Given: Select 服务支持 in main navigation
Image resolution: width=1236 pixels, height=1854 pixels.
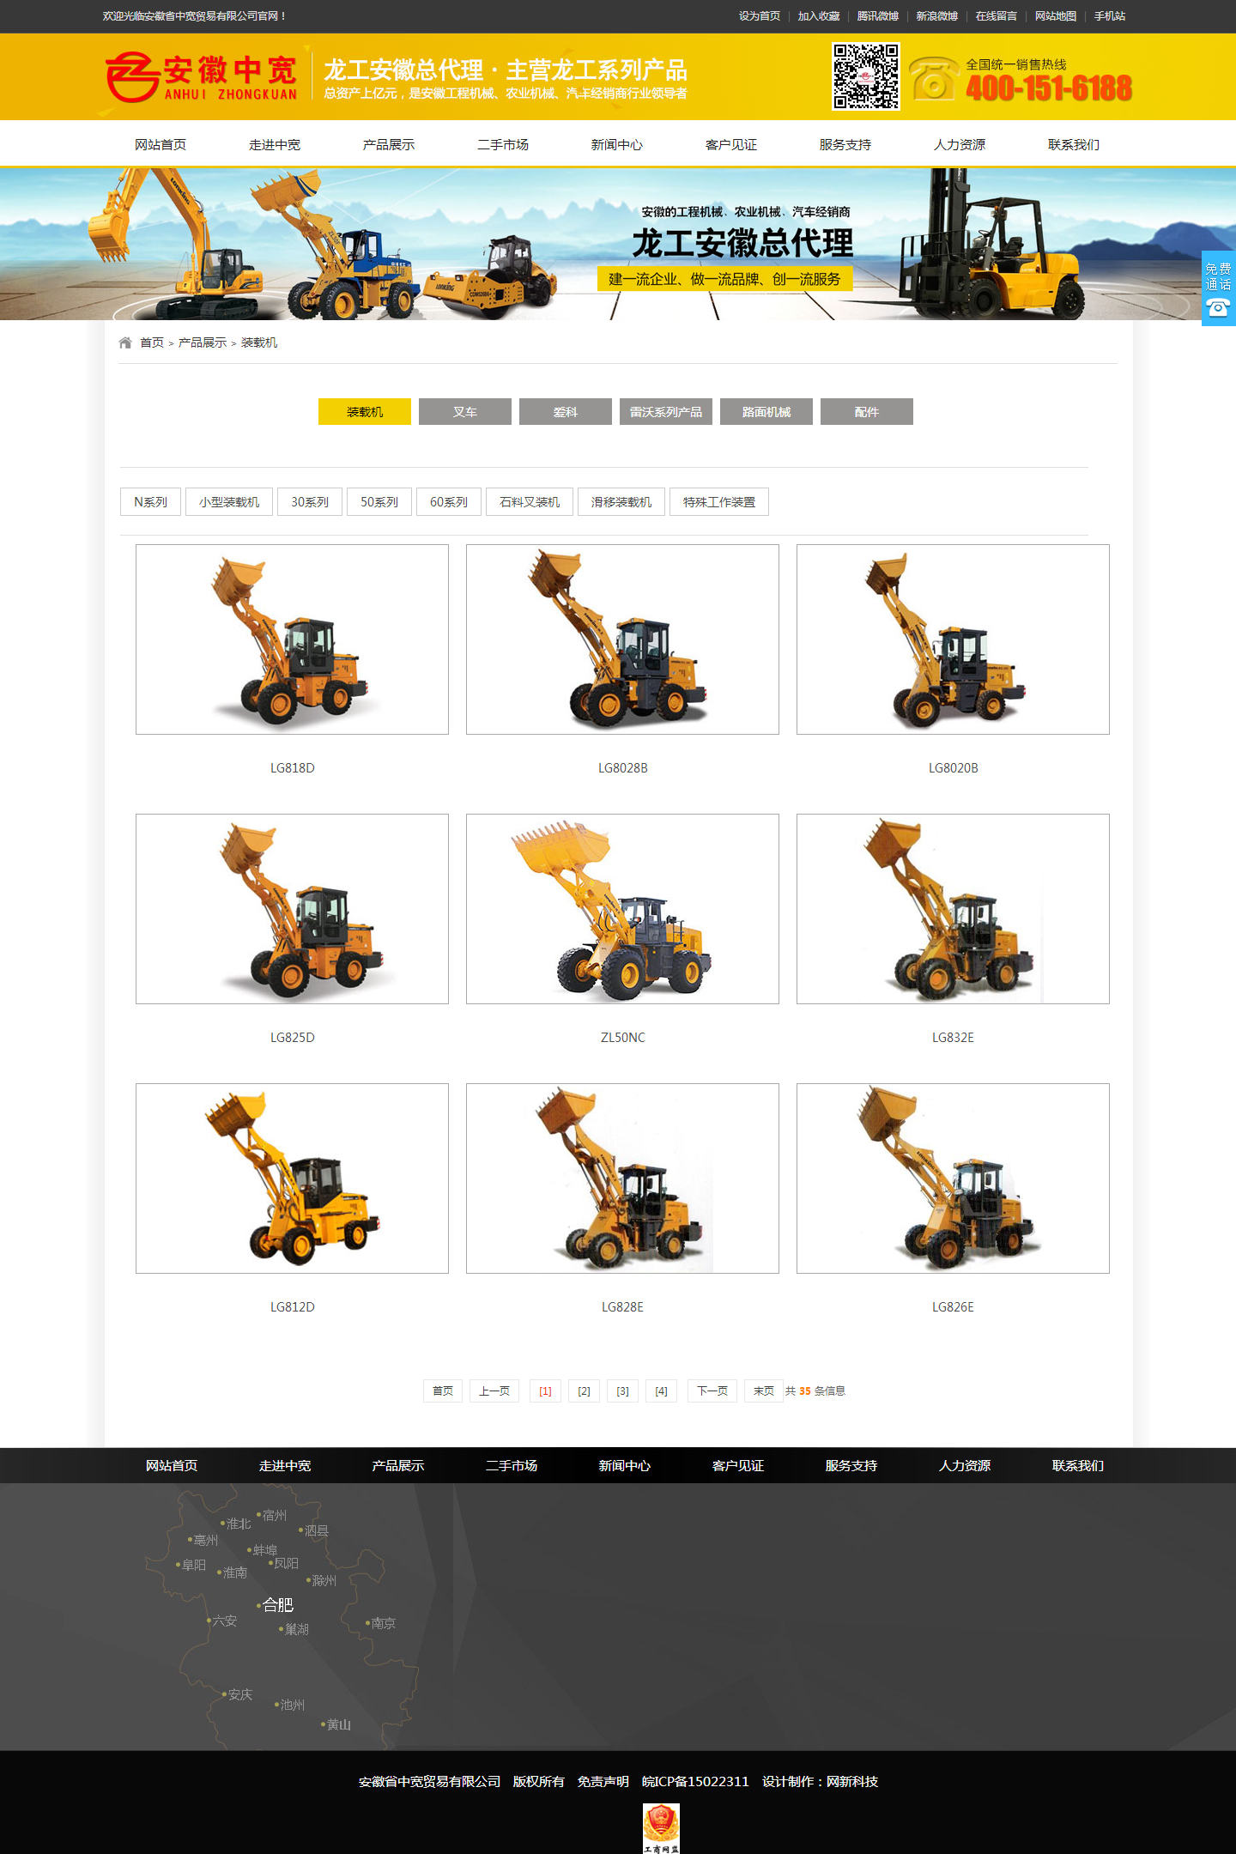Looking at the screenshot, I should click(x=845, y=144).
